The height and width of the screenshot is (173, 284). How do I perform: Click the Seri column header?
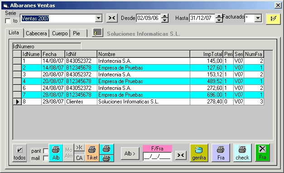coord(239,54)
